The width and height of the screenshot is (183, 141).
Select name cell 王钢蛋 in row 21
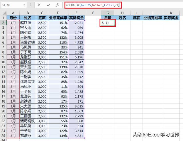pyautogui.click(x=28, y=116)
